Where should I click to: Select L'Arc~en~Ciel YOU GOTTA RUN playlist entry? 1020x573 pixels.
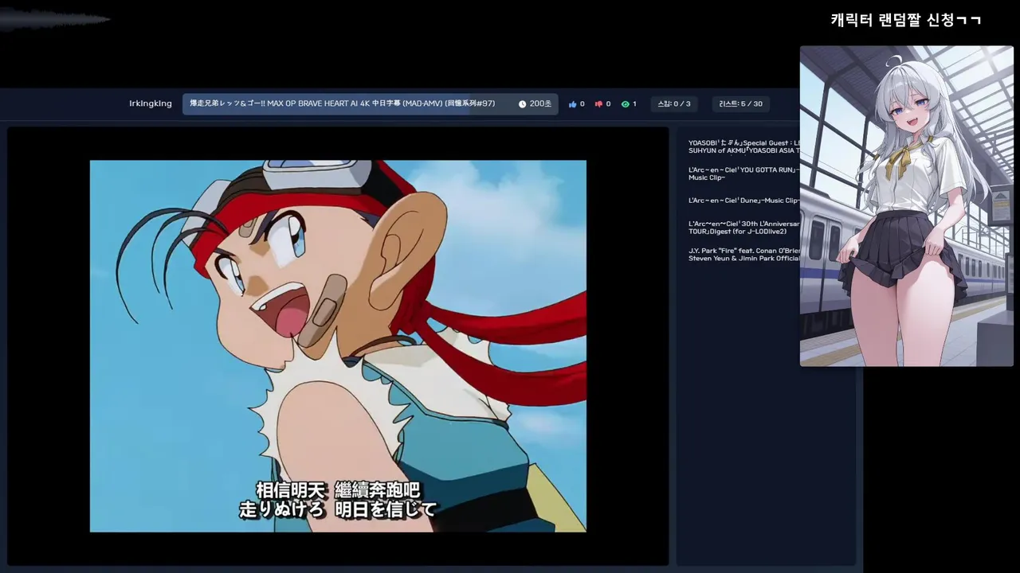[743, 173]
